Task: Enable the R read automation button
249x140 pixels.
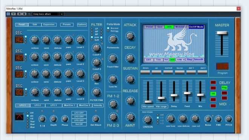Action: point(20,14)
